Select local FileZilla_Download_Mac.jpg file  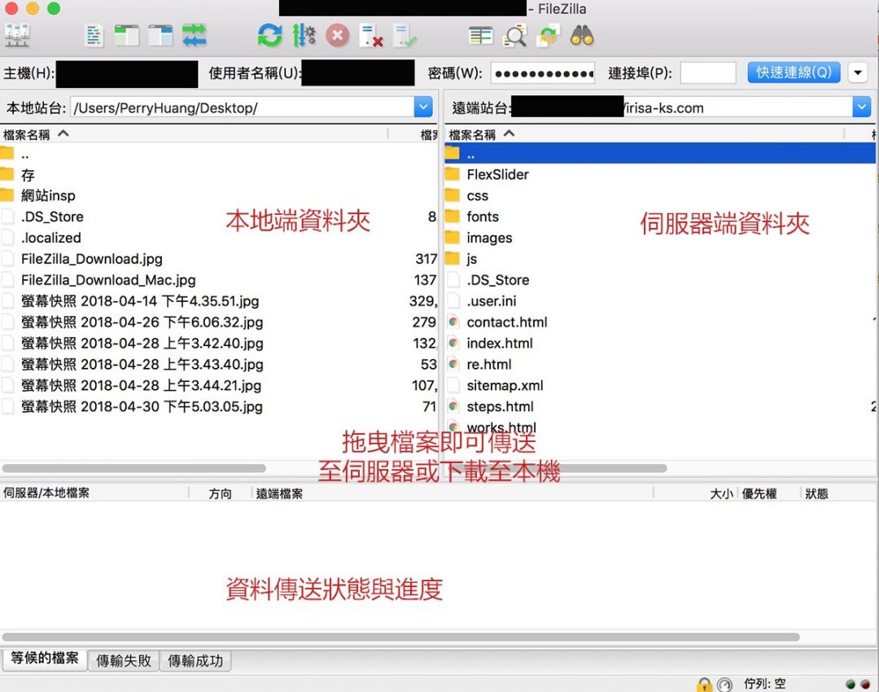[x=219, y=280]
